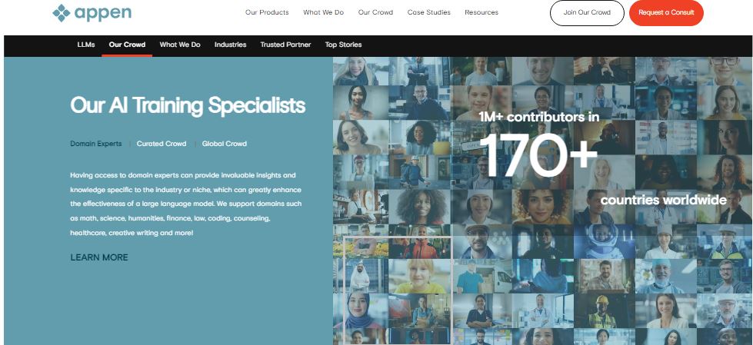This screenshot has width=753, height=345.
Task: Switch to the Curated Crowd option
Action: coord(162,144)
